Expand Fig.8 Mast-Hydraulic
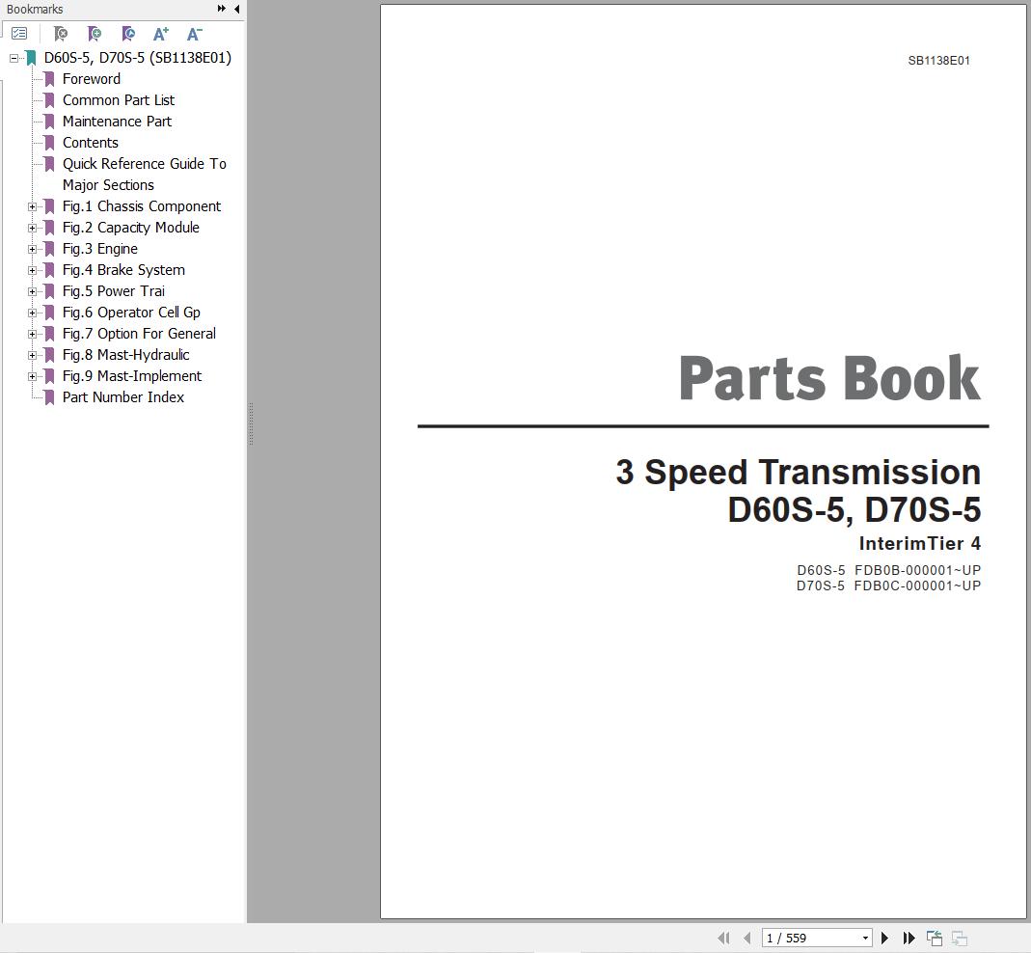 coord(32,355)
